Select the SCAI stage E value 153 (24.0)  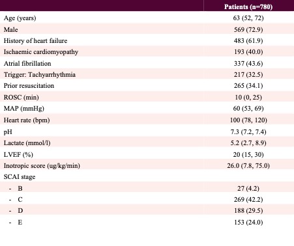tap(248, 223)
